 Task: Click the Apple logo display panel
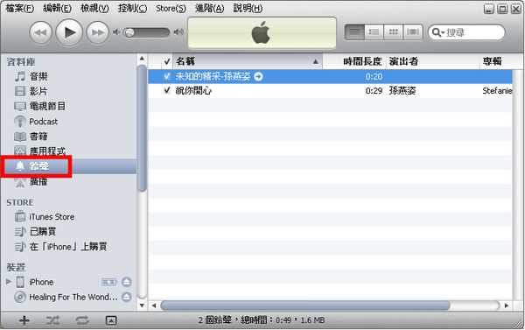[262, 33]
